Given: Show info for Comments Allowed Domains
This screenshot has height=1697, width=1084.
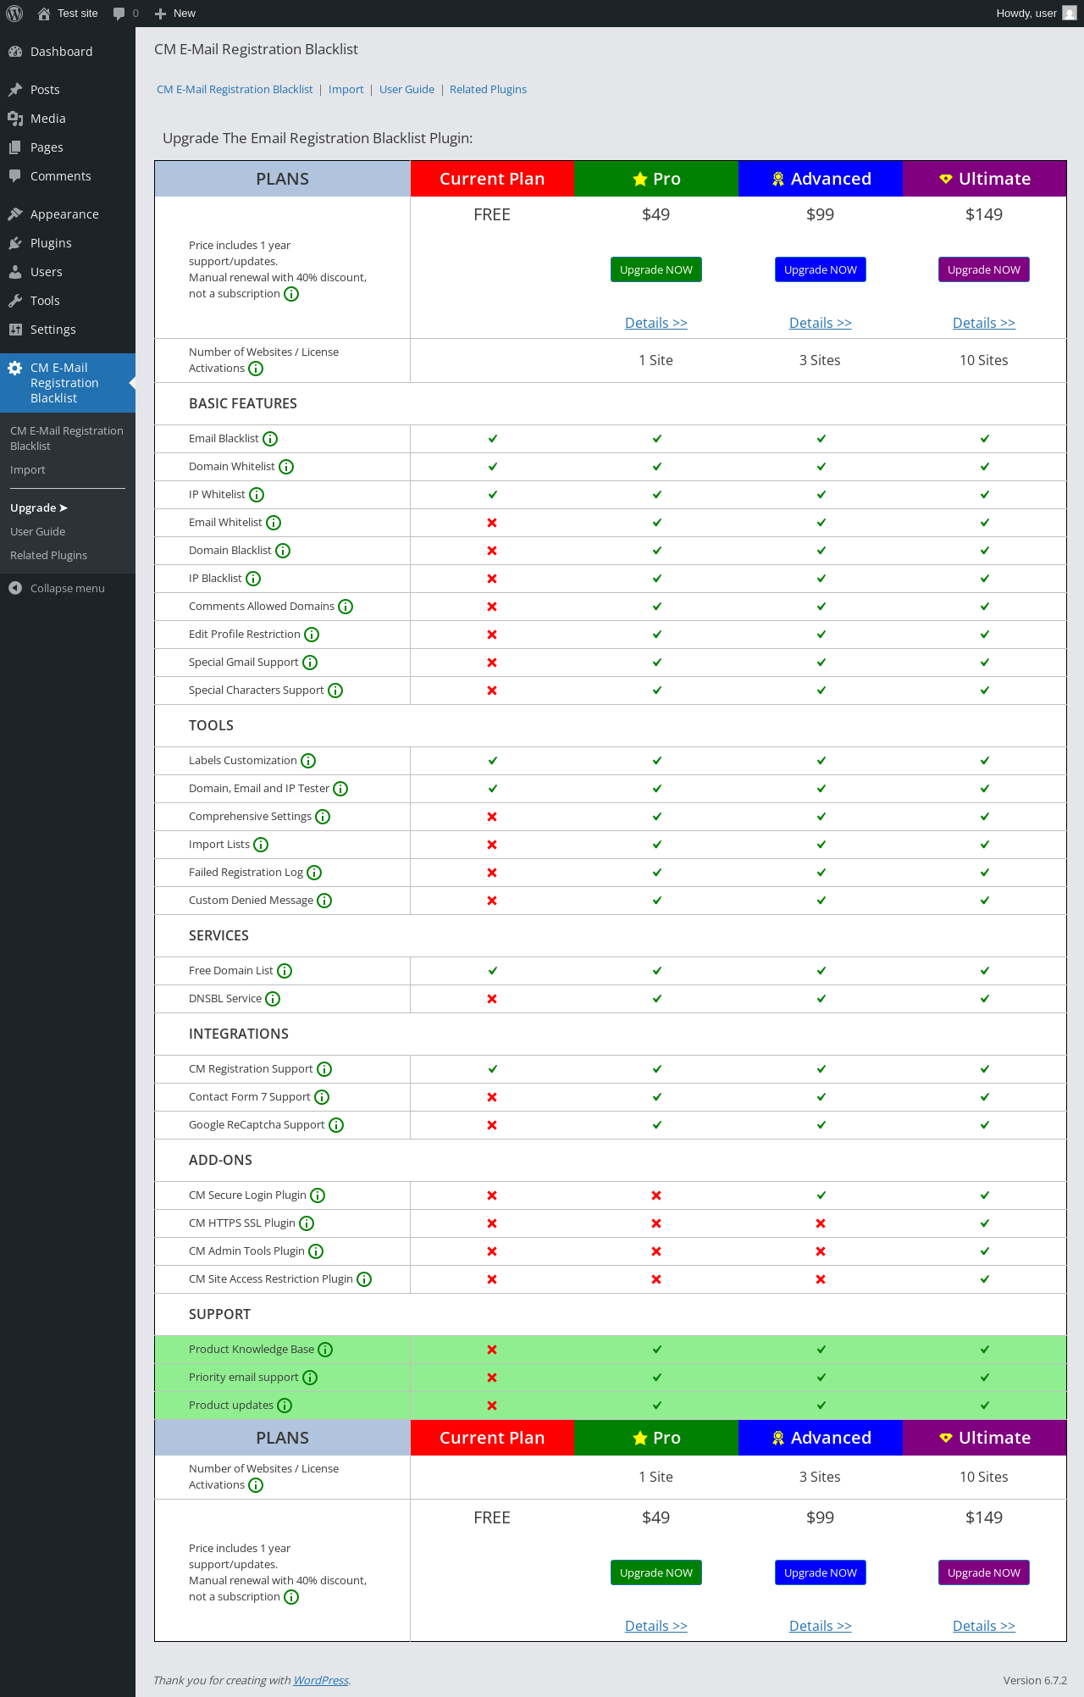Looking at the screenshot, I should [x=346, y=607].
